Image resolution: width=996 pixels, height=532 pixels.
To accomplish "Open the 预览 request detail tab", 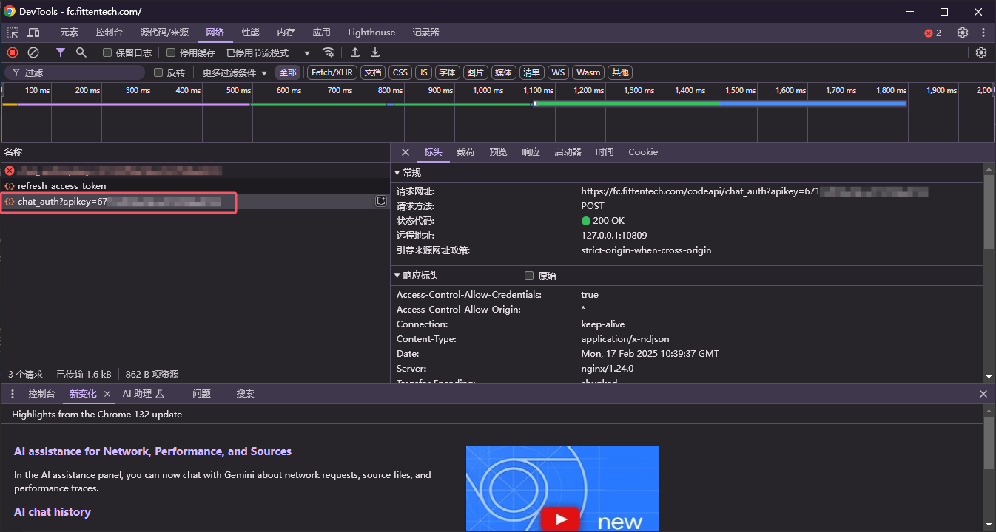I will 498,152.
